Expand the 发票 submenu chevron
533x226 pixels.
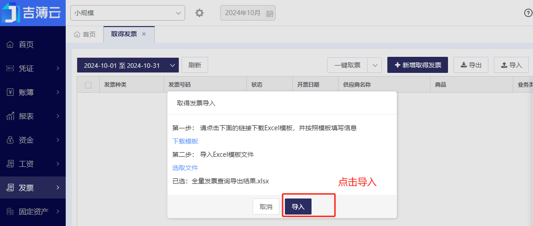[58, 187]
